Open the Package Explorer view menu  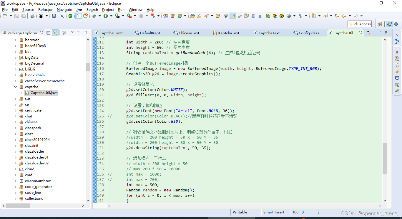click(x=72, y=32)
